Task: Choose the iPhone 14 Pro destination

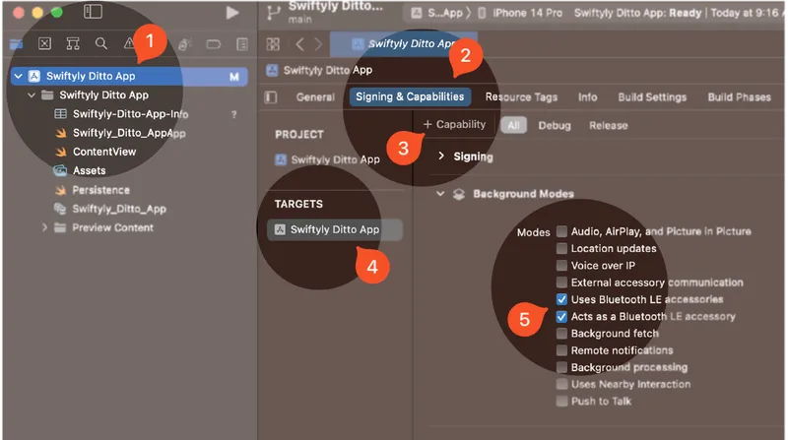Action: pos(520,13)
